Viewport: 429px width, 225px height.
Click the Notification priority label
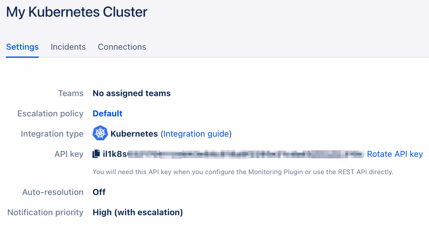(x=45, y=212)
